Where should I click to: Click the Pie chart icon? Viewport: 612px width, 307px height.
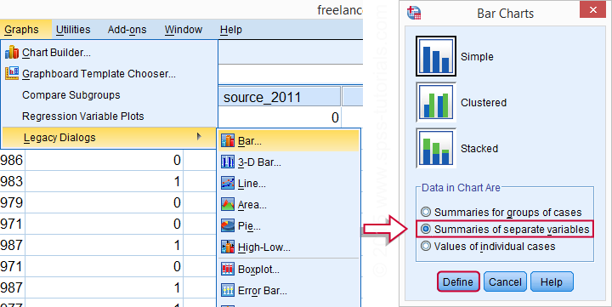(228, 225)
